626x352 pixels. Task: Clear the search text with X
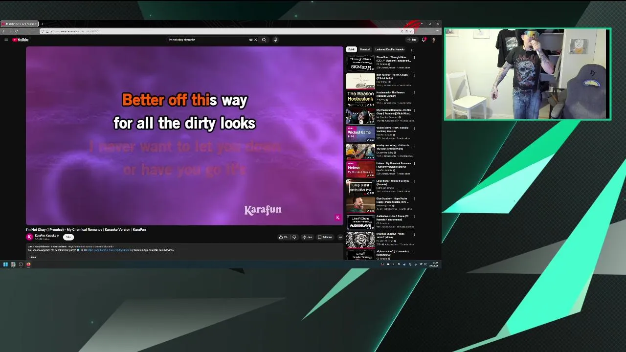pyautogui.click(x=255, y=40)
